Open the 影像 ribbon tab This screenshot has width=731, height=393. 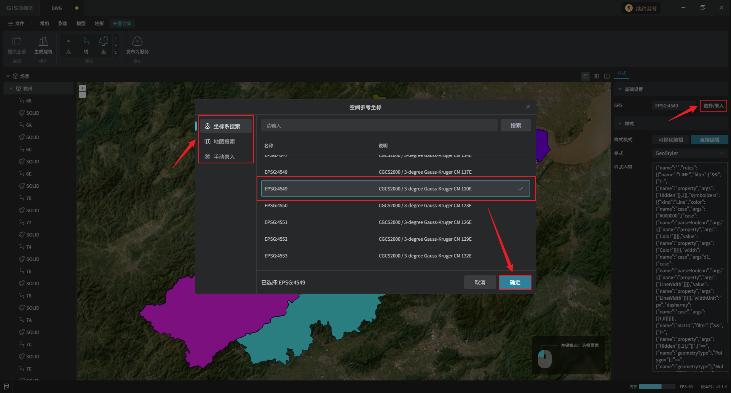point(63,24)
